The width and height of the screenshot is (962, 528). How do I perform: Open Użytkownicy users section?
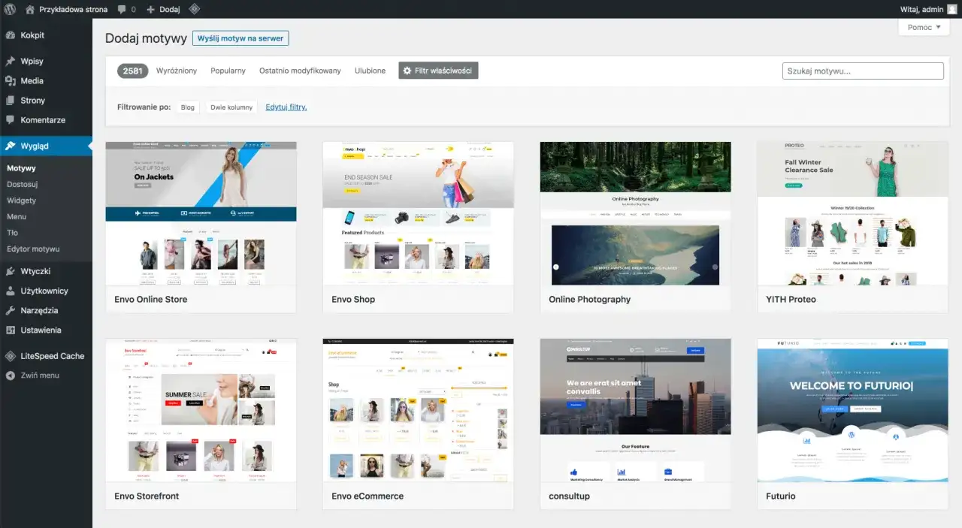[44, 291]
